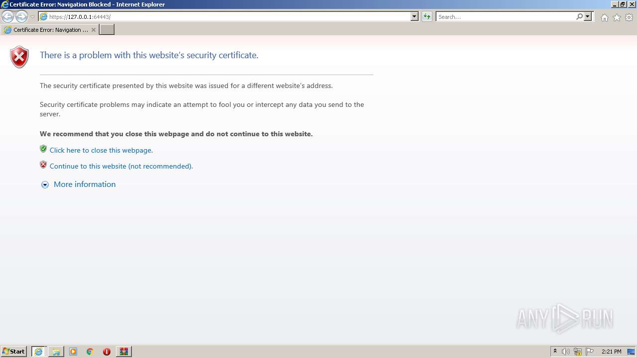This screenshot has width=637, height=358.
Task: Click the Forward navigation arrow
Action: tap(21, 17)
